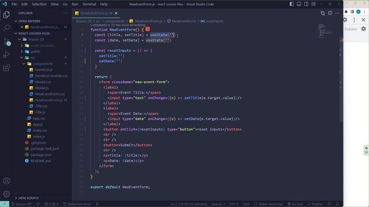Open the Terminal menu

tap(89, 4)
